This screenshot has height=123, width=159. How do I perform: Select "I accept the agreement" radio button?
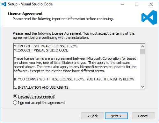pos(15,96)
